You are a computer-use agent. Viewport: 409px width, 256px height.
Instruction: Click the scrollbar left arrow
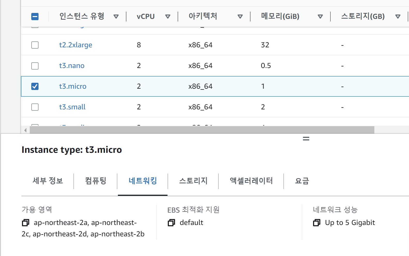pyautogui.click(x=25, y=130)
